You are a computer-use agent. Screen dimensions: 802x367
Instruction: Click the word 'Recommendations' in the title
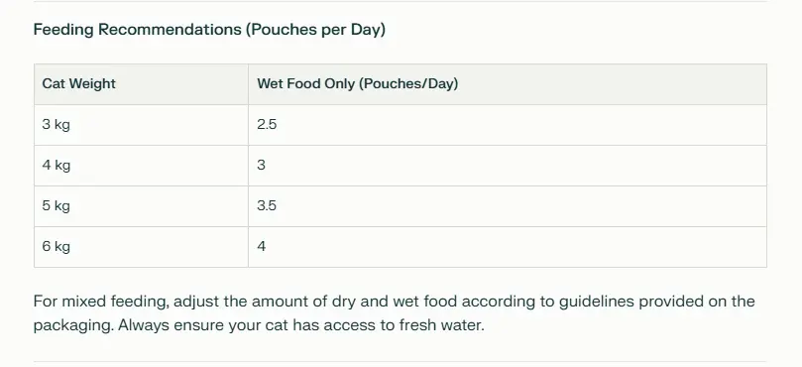pyautogui.click(x=170, y=30)
